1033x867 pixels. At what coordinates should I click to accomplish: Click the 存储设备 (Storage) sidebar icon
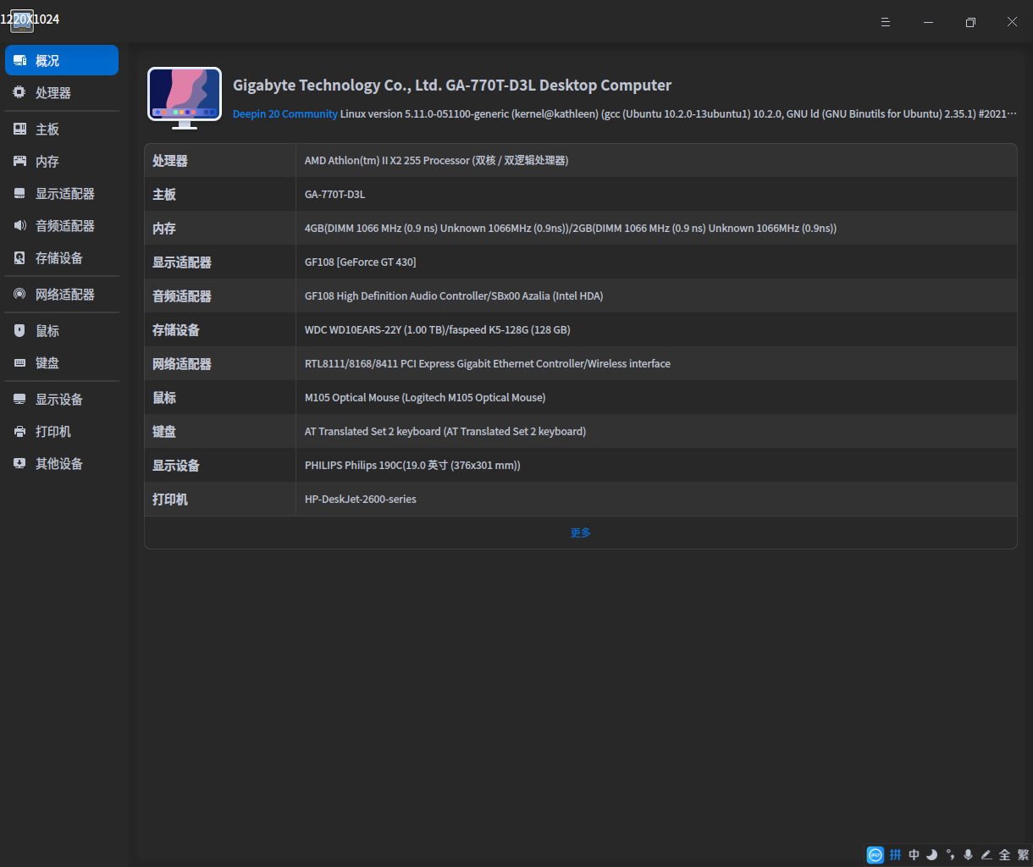coord(19,257)
